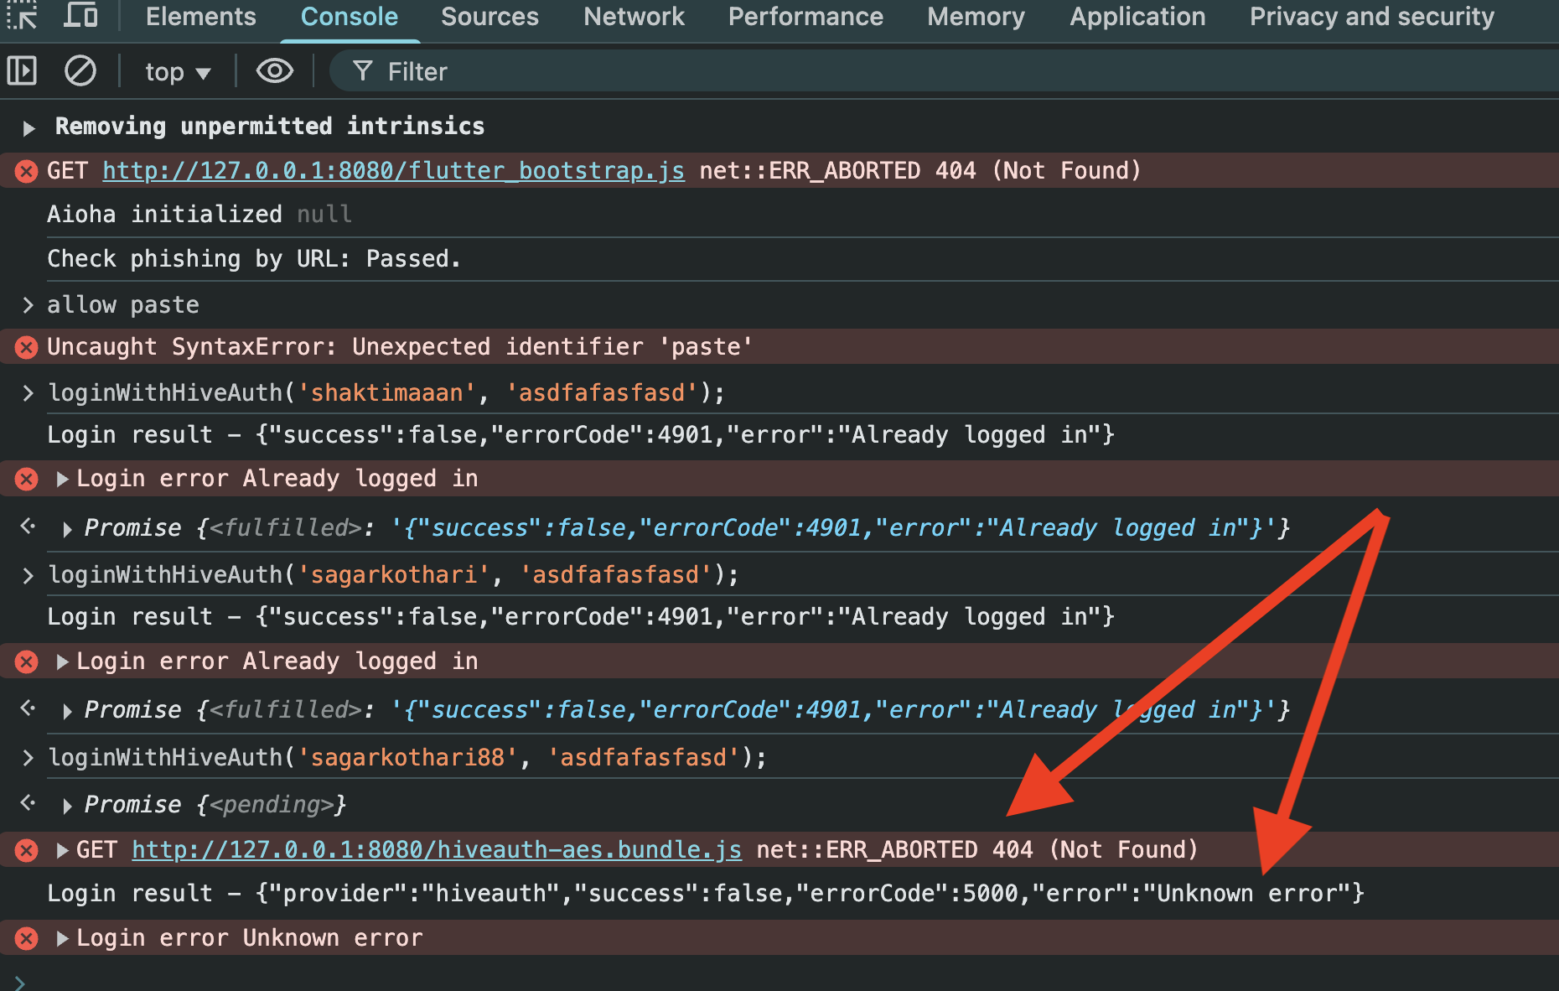The image size is (1559, 991).
Task: Select the Console tab
Action: click(350, 17)
